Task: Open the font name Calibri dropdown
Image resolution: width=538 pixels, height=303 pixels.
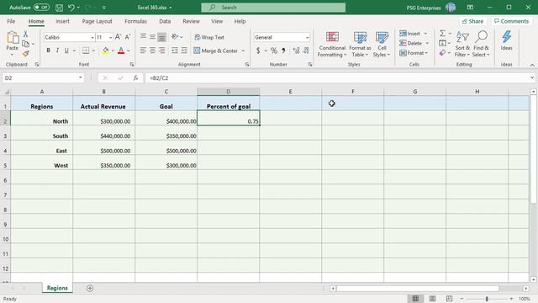Action: [x=92, y=37]
